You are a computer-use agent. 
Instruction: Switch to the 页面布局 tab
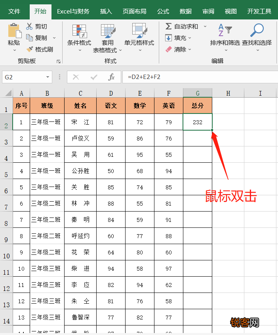coord(134,12)
